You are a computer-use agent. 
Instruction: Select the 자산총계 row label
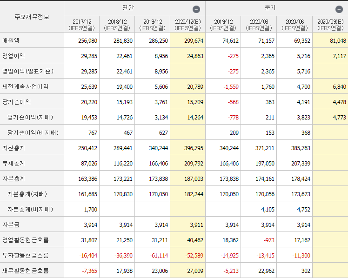[x=13, y=148]
